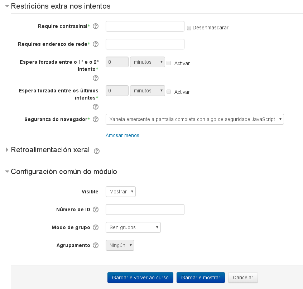Open the Visible dropdown set to Mostrar
303x289 pixels.
120,192
